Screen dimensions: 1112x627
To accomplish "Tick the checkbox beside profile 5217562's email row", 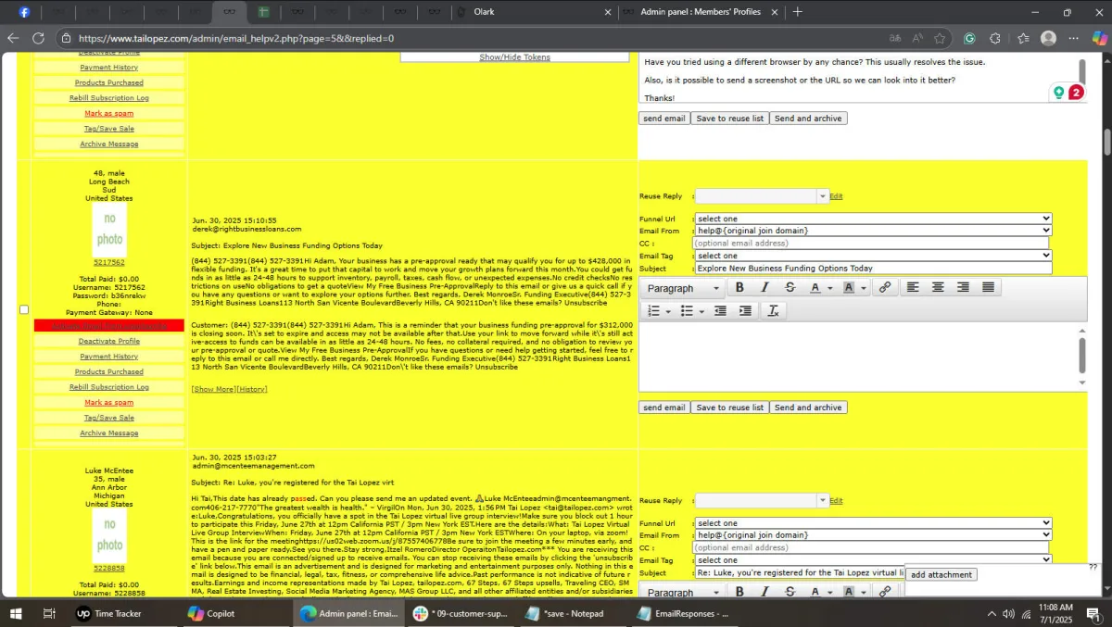I will pos(24,309).
